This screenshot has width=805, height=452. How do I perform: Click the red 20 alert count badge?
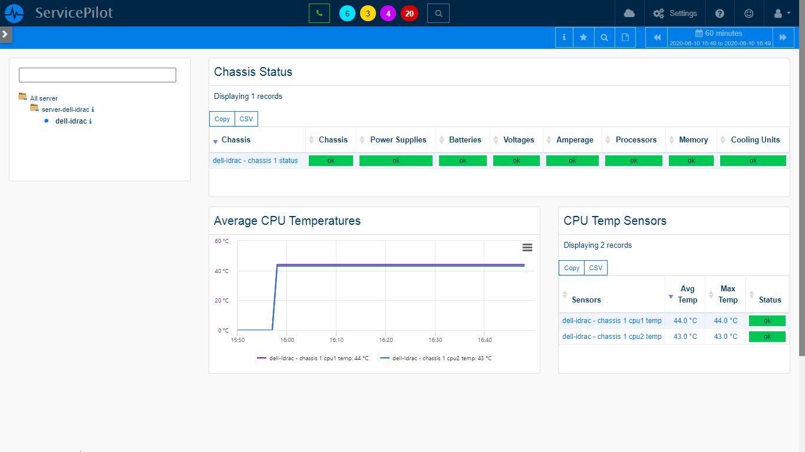click(409, 13)
